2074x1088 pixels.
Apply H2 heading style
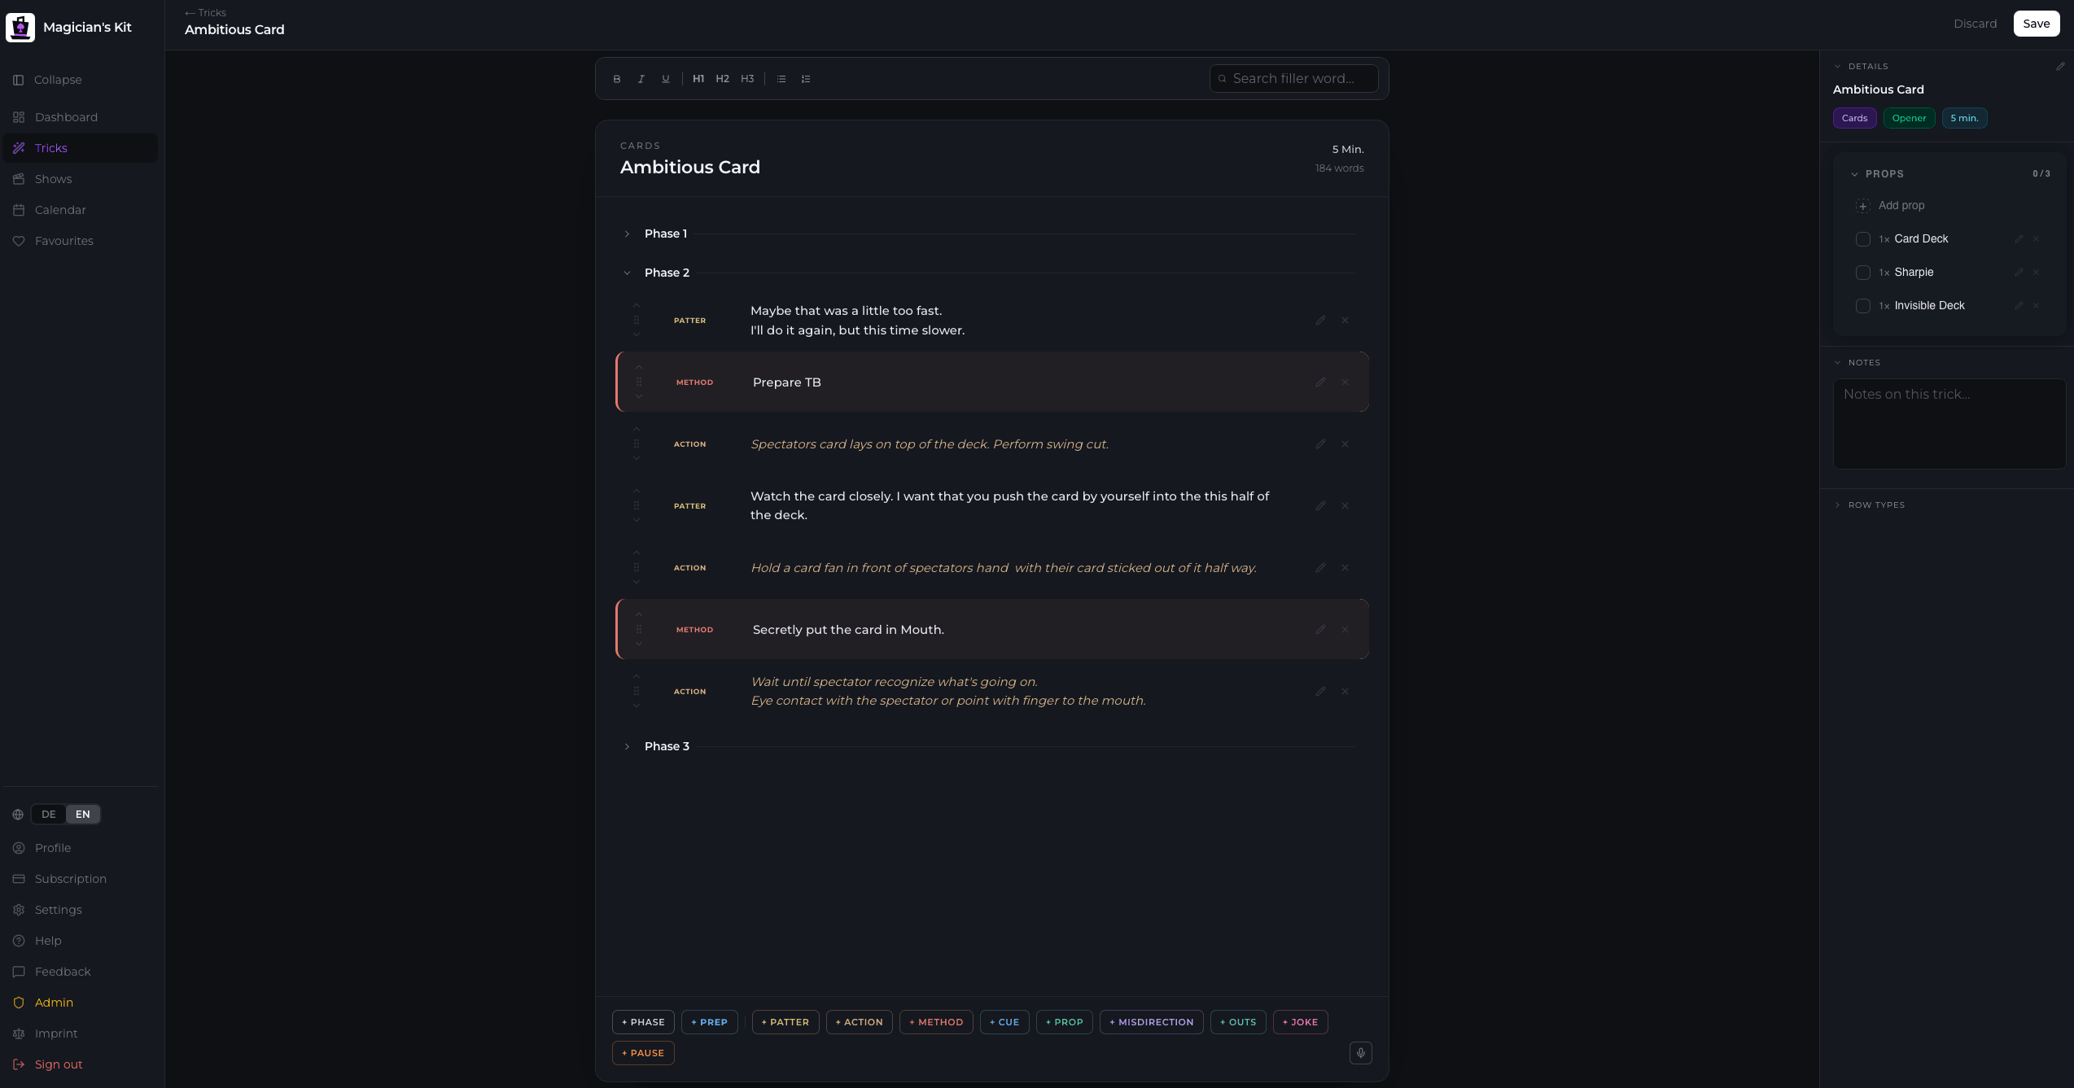(723, 79)
